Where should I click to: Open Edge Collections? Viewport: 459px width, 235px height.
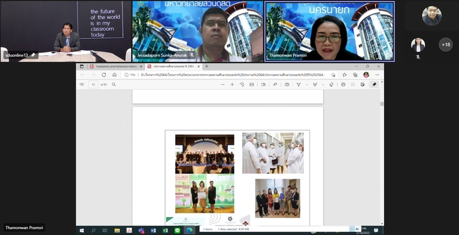[x=355, y=75]
